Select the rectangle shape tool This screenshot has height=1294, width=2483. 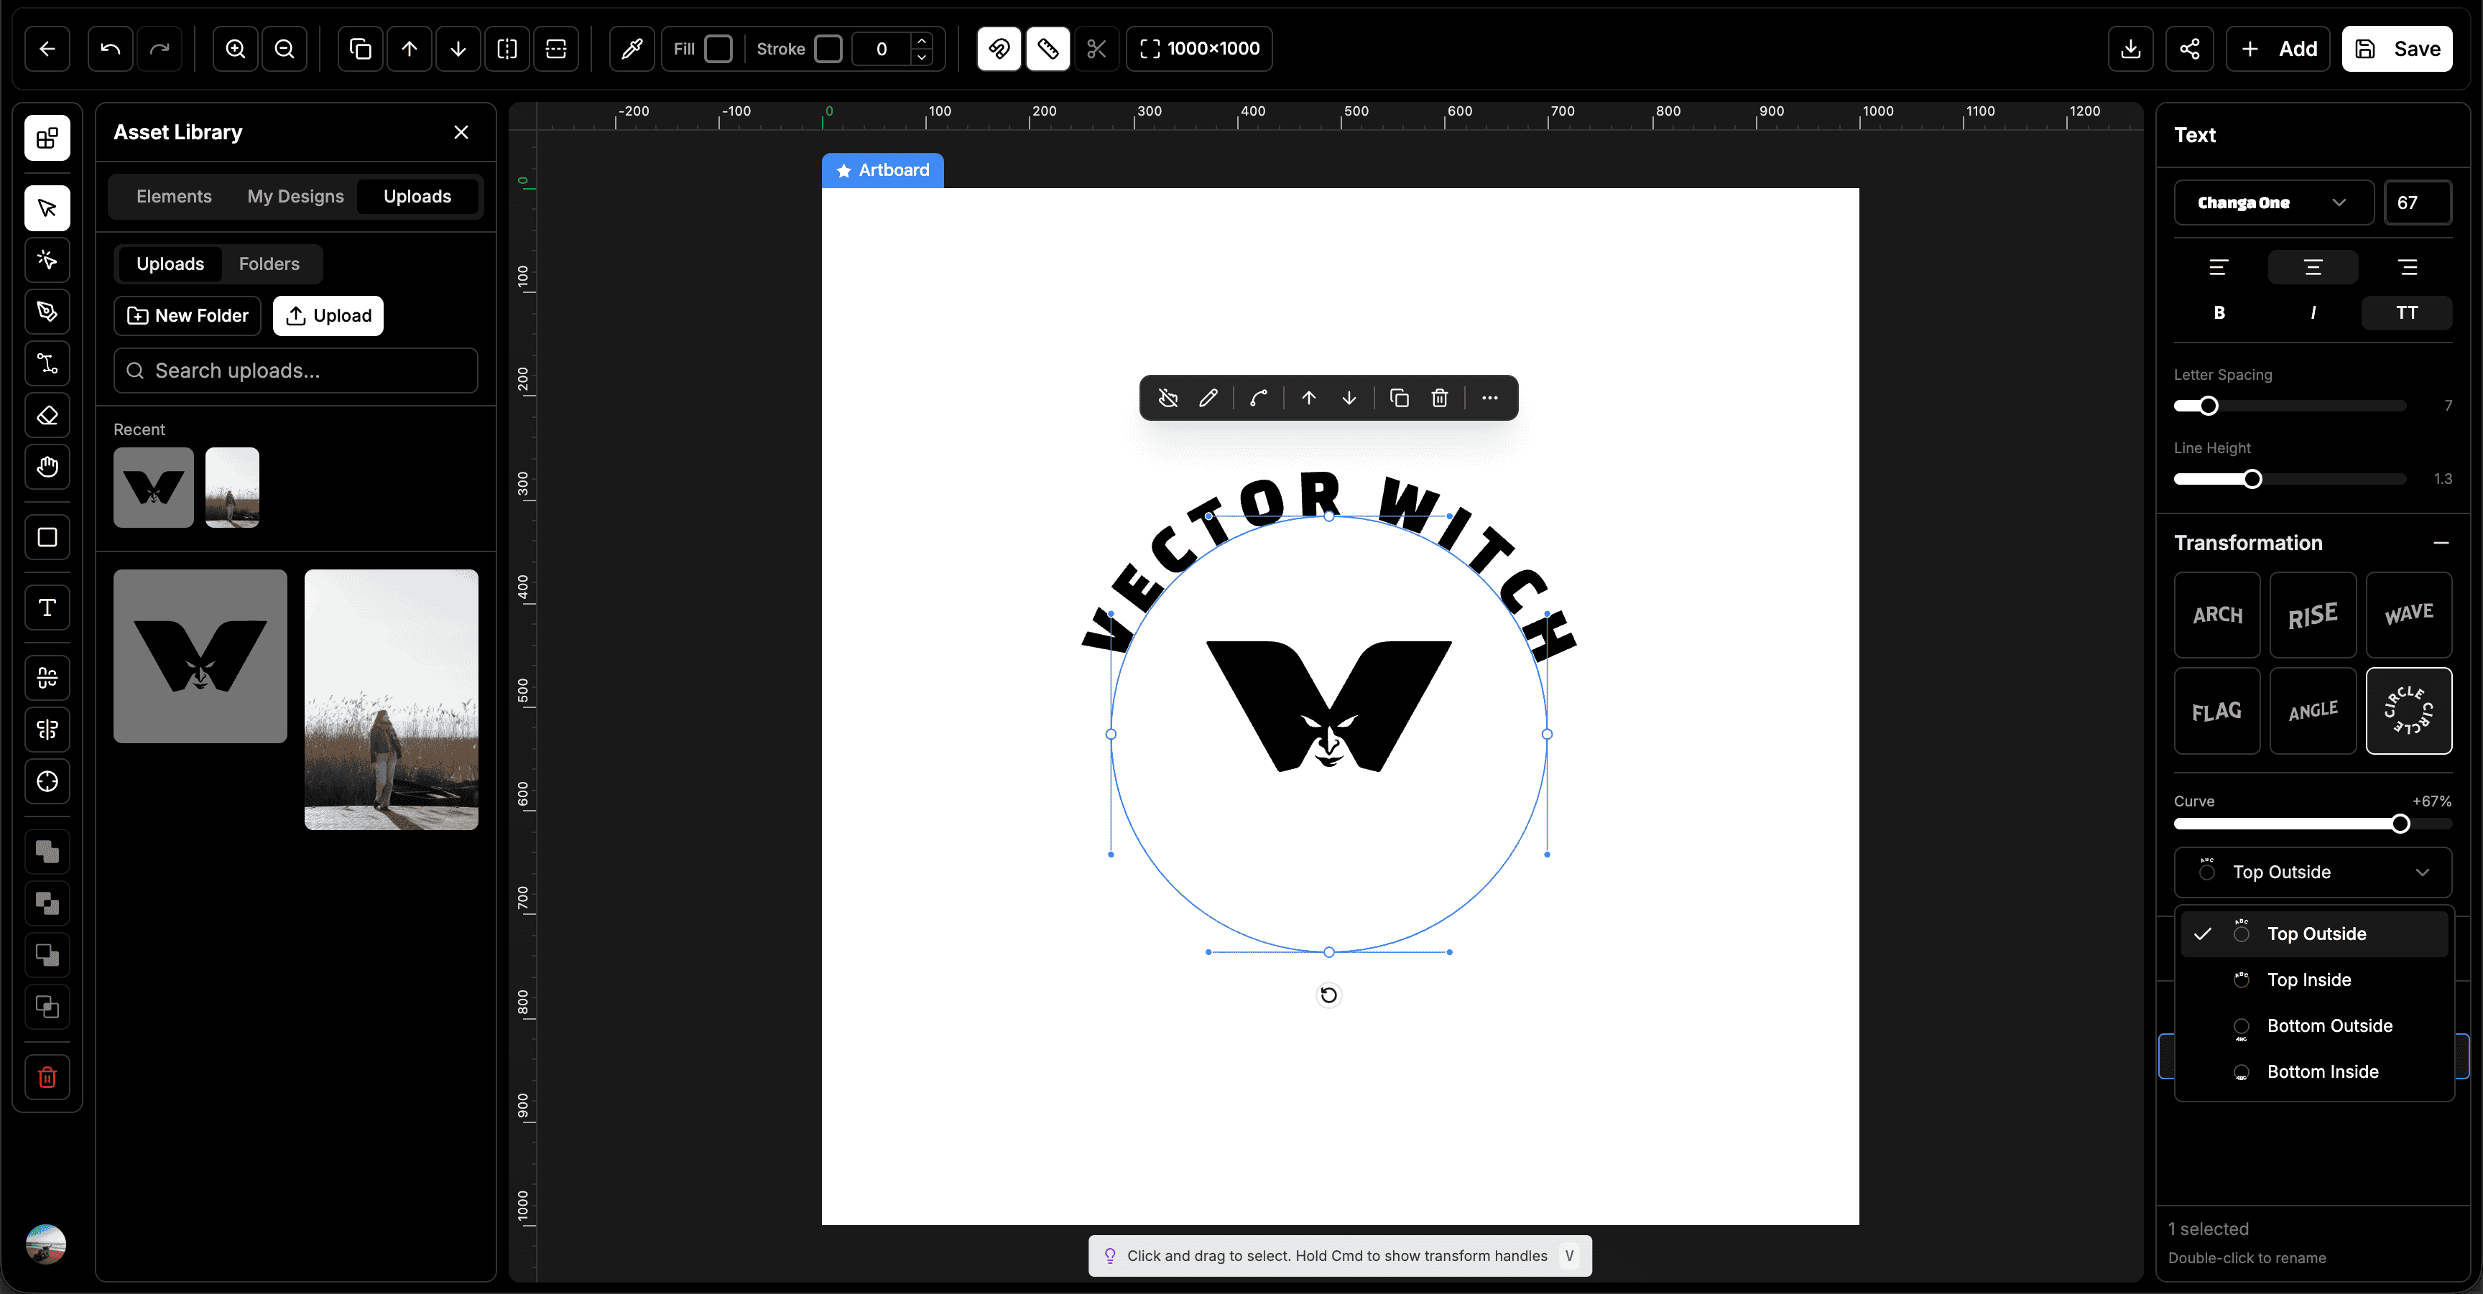pos(47,538)
